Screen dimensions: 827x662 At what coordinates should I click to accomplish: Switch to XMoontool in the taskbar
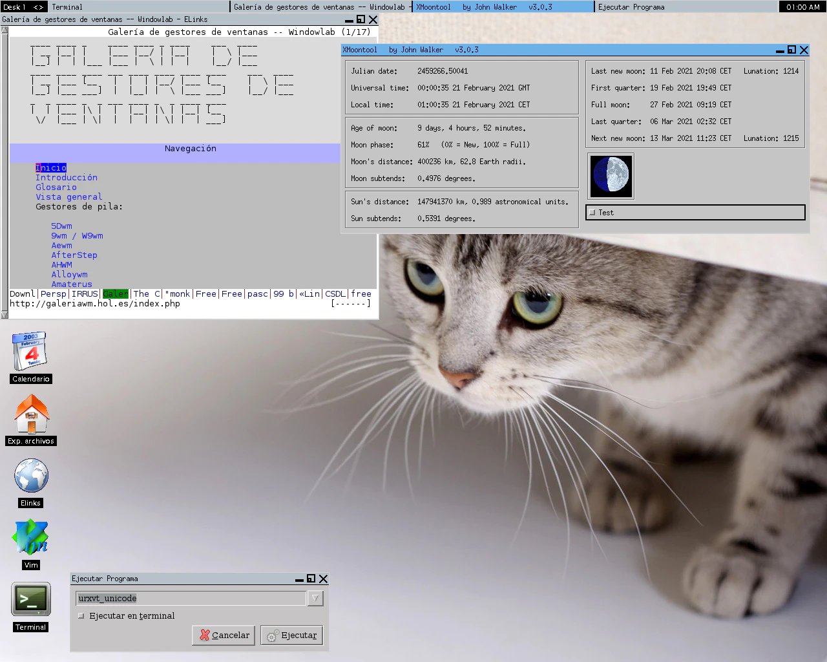503,7
